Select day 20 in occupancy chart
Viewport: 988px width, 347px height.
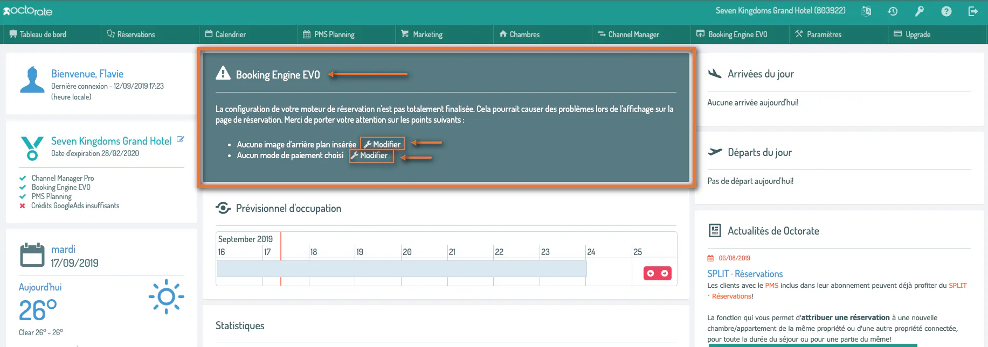click(x=407, y=252)
